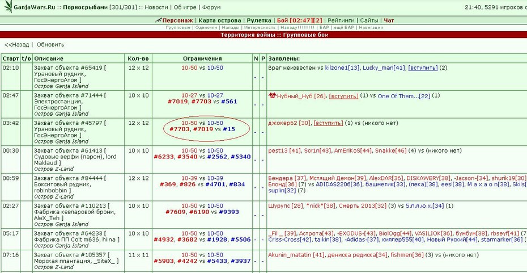Click the <<Назад link
Viewport: 527px width, 273px height.
pyautogui.click(x=16, y=44)
